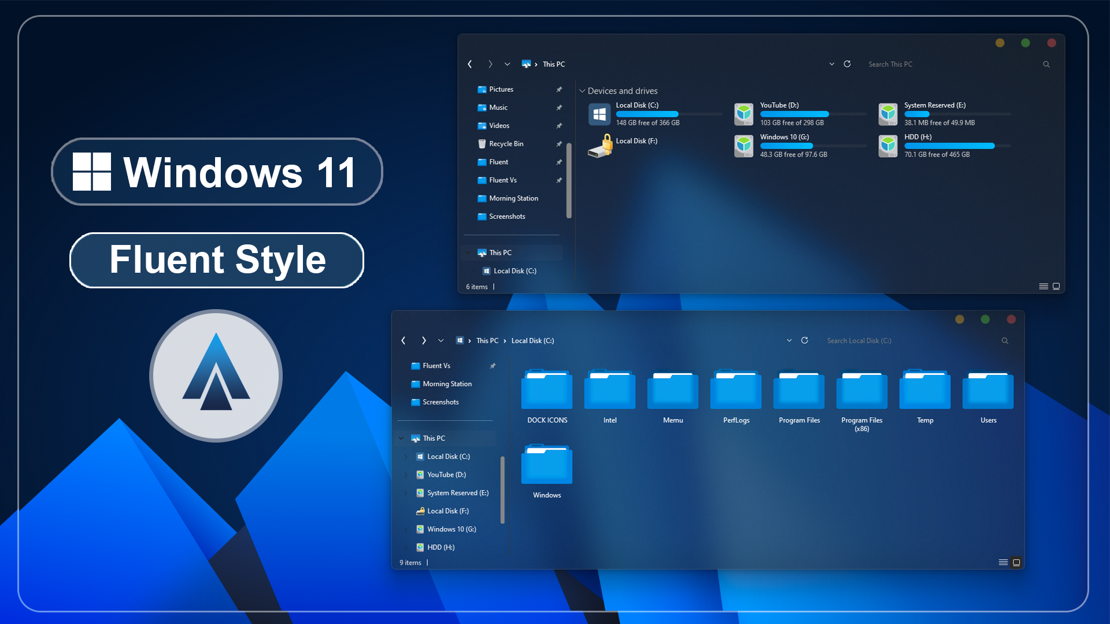Screen dimensions: 1110x624
Task: Open the Screenshots folder from the sidebar
Action: [507, 217]
